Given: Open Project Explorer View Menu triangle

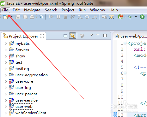Looking at the screenshot, I should (x=91, y=35).
